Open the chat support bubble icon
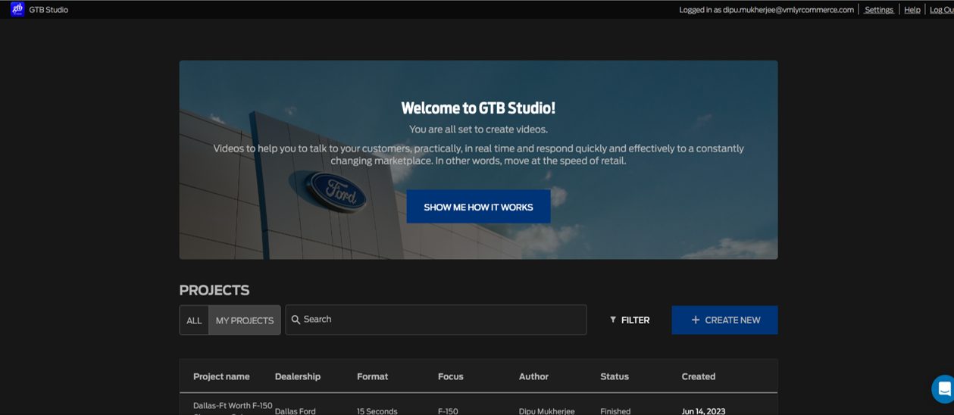The height and width of the screenshot is (415, 954). click(943, 389)
